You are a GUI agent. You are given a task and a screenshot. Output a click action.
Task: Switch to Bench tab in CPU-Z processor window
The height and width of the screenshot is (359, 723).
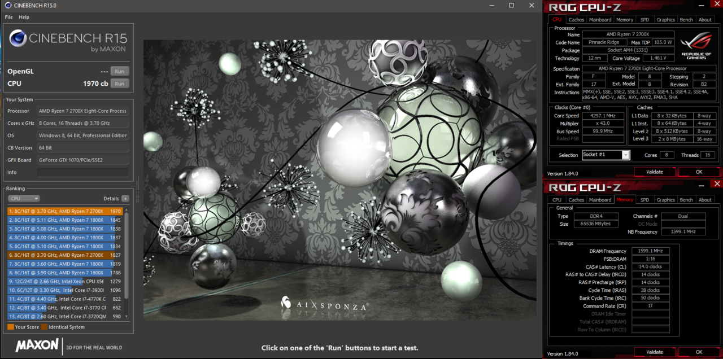tap(686, 19)
